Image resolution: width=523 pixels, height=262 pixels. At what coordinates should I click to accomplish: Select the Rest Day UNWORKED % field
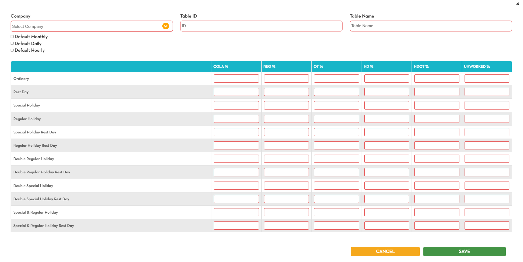487,92
